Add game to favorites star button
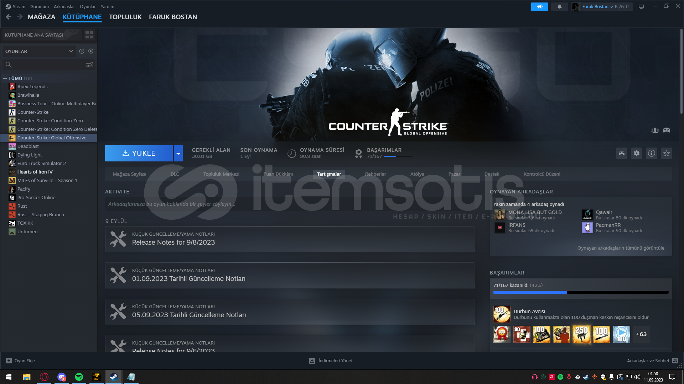This screenshot has height=384, width=684. coord(666,153)
